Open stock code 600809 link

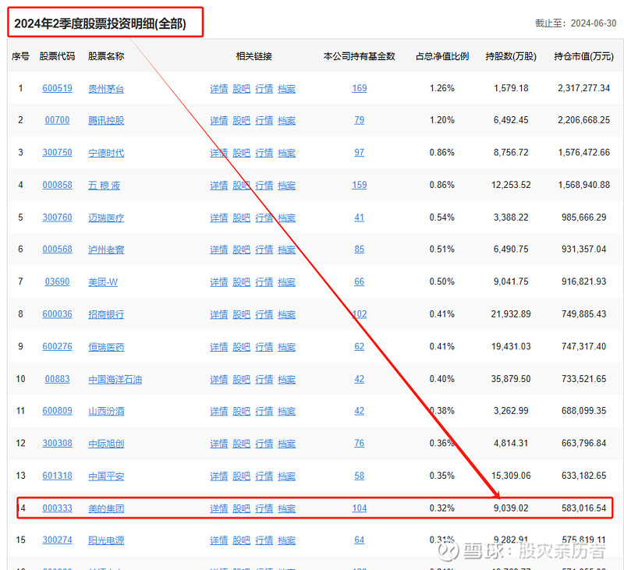click(57, 411)
